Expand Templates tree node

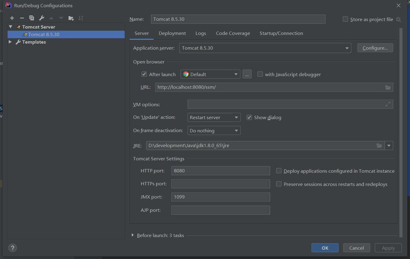pos(10,42)
